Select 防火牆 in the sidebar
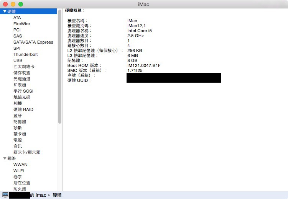 pyautogui.click(x=20, y=189)
